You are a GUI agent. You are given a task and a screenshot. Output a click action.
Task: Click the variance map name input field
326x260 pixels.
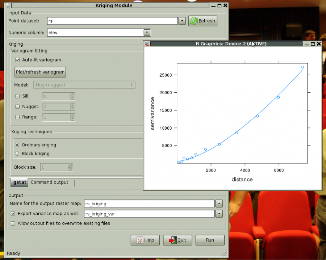[149, 214]
